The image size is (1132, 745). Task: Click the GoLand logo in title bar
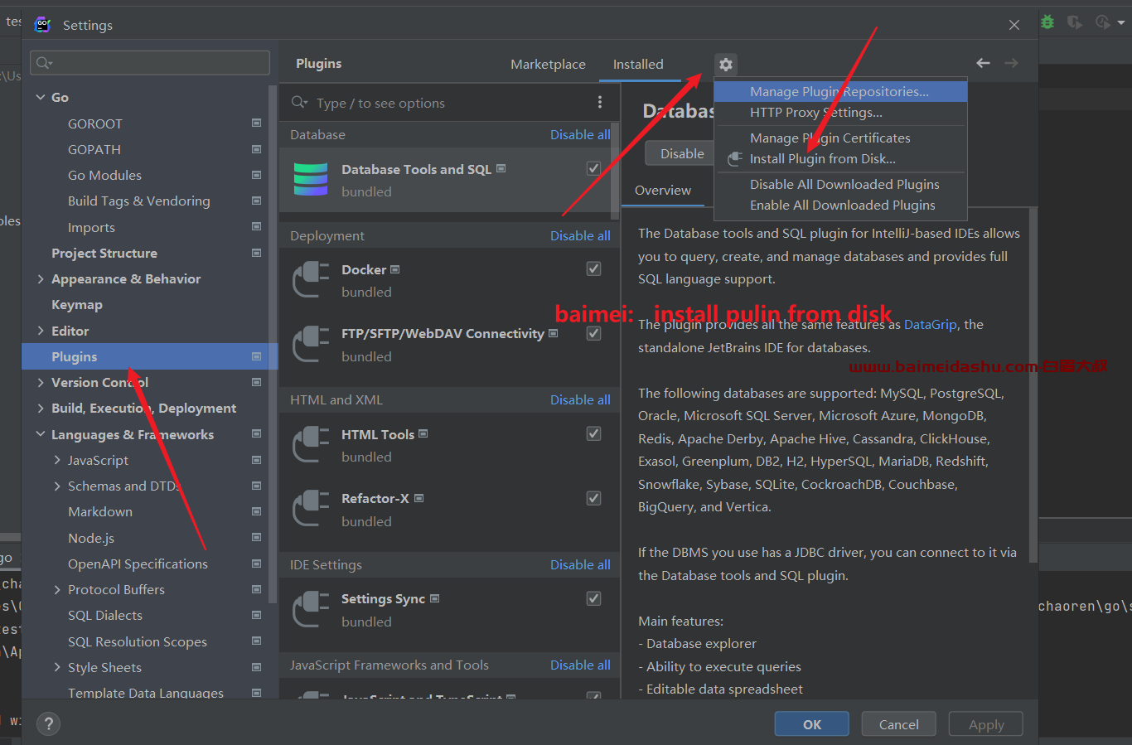point(42,25)
